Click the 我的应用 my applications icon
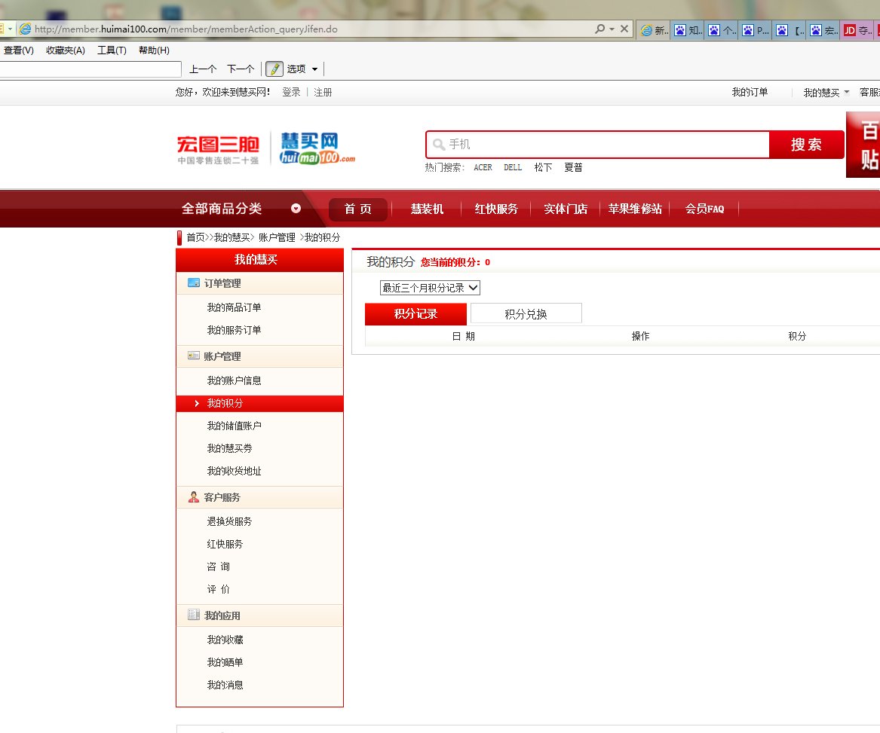This screenshot has width=880, height=733. (193, 615)
